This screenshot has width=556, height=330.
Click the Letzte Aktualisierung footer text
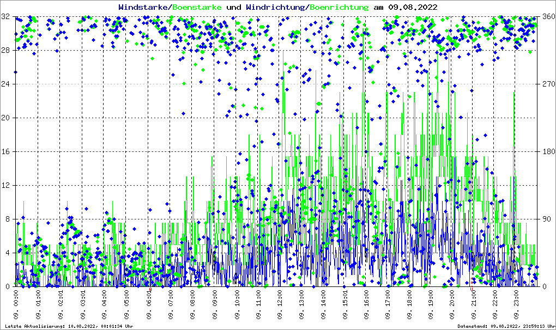68,326
